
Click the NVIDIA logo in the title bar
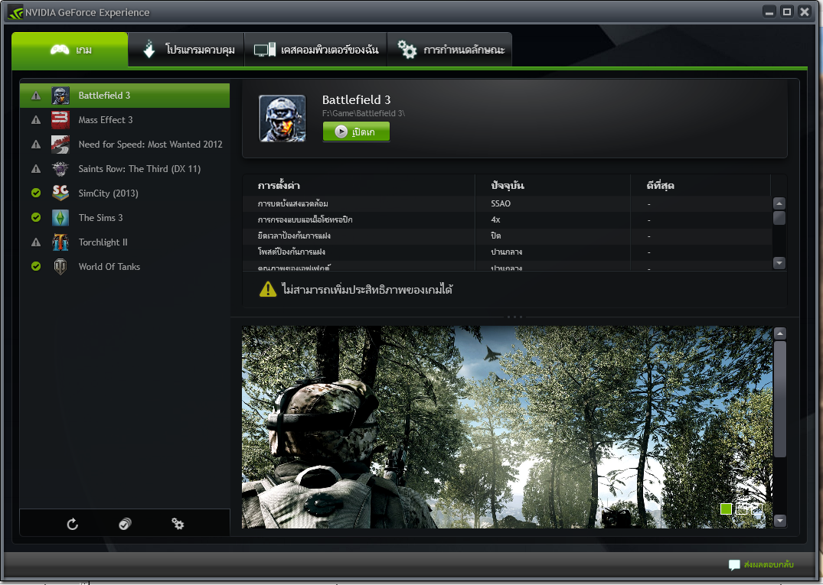point(15,11)
